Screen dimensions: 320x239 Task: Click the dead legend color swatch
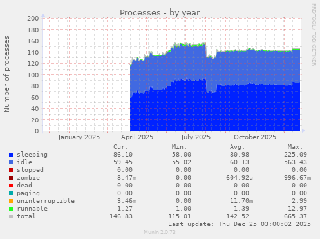11,186
